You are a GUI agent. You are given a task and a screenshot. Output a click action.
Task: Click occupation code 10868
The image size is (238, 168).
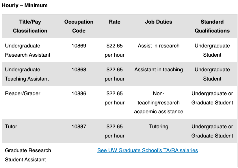point(79,70)
